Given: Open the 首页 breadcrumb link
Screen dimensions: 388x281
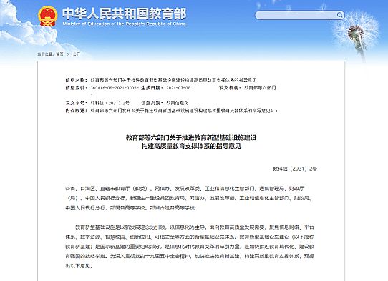Looking at the screenshot, I should (x=59, y=54).
